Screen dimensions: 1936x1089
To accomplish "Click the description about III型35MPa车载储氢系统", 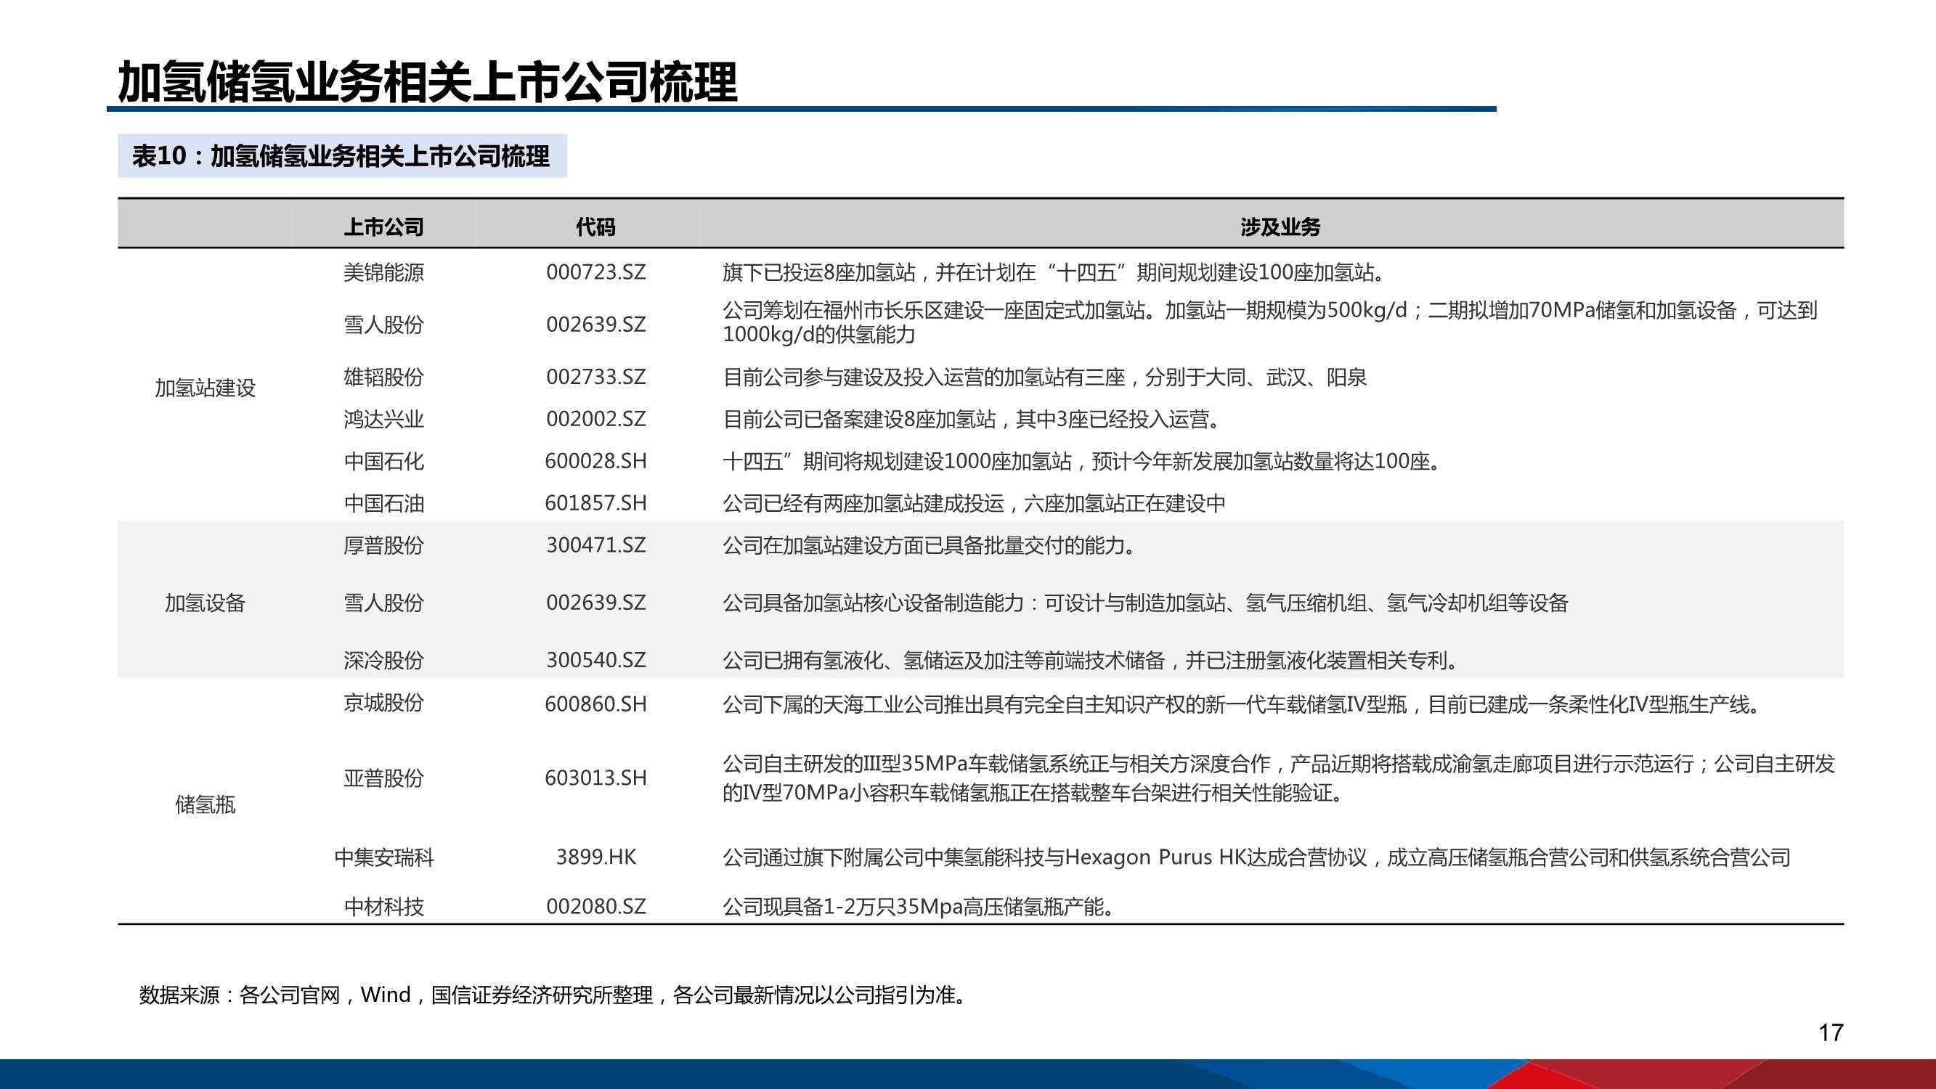I will pyautogui.click(x=1278, y=778).
